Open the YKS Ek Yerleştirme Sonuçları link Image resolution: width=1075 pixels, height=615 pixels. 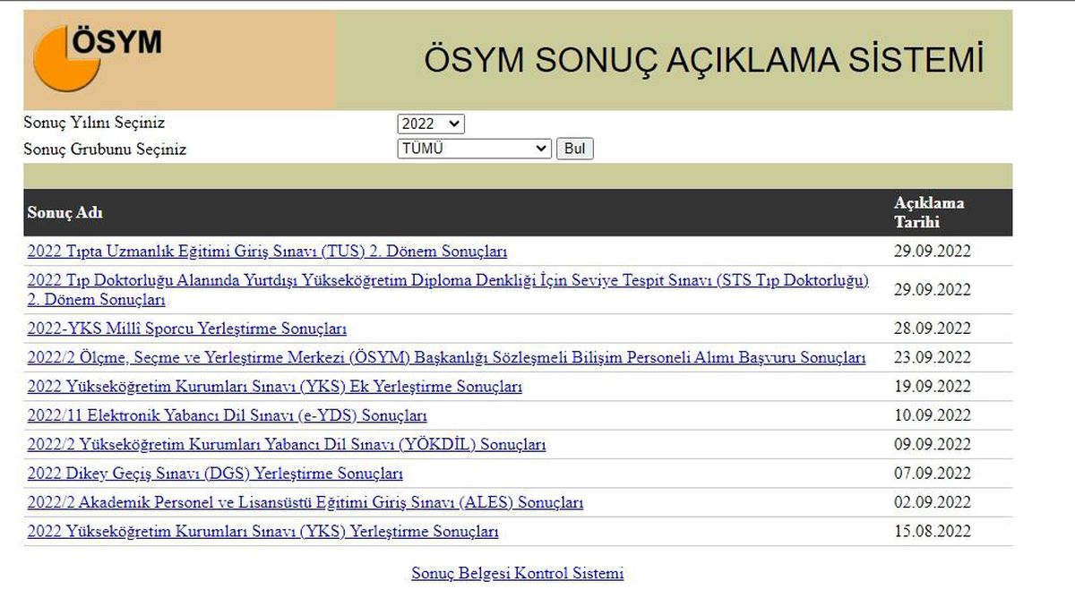click(x=274, y=387)
